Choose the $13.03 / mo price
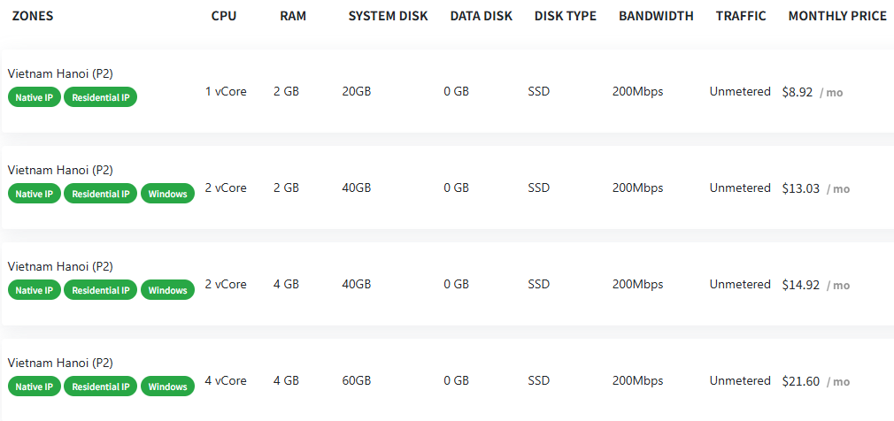The width and height of the screenshot is (894, 421). click(815, 188)
